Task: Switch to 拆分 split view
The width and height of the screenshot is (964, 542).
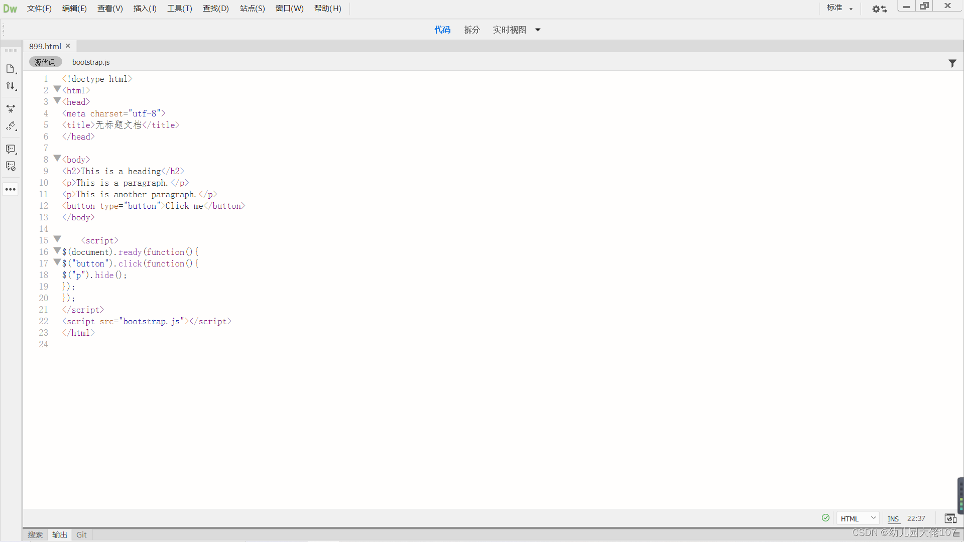Action: click(x=471, y=30)
